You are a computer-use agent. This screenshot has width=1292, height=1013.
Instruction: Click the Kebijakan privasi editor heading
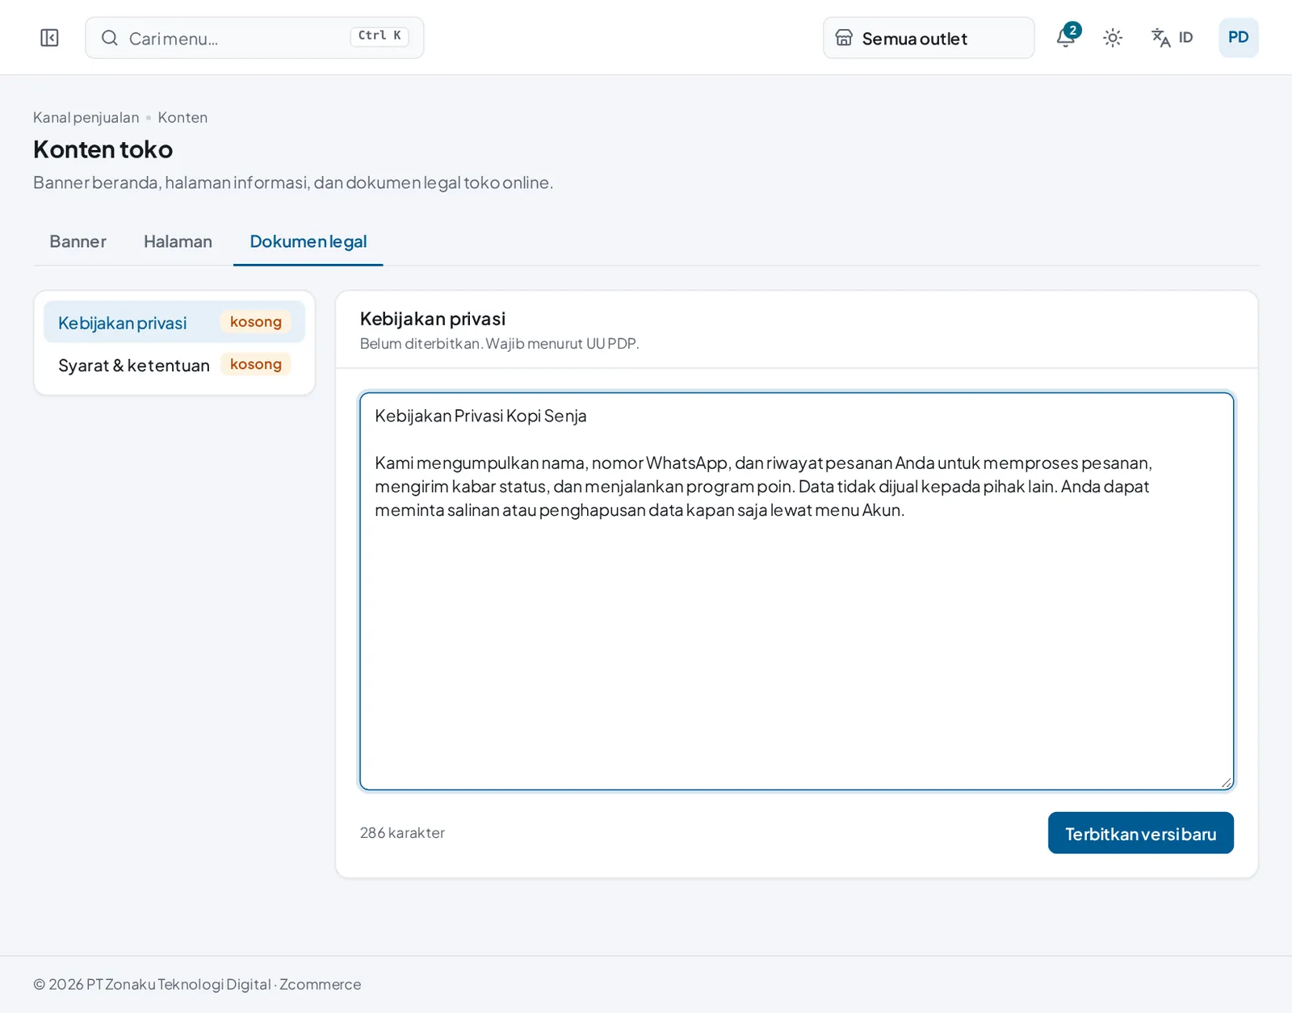pos(433,319)
